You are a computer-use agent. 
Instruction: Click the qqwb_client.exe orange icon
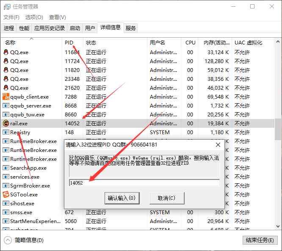pos(6,97)
